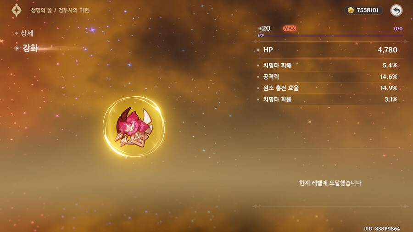This screenshot has width=413, height=232.
Task: Click the HP 4,780 main stat
Action: click(x=328, y=50)
